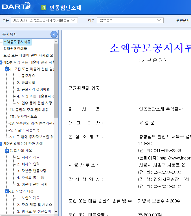The width and height of the screenshot is (191, 216).
Task: Click the homepage URL http://www.indon
Action: pyautogui.click(x=175, y=158)
